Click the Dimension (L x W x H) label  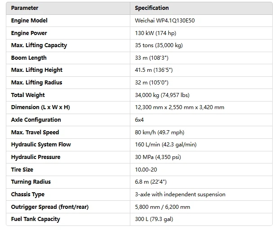(41, 107)
